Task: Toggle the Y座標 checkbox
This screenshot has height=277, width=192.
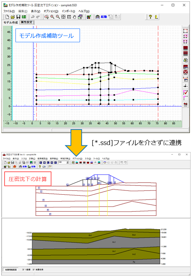Action: point(23,270)
